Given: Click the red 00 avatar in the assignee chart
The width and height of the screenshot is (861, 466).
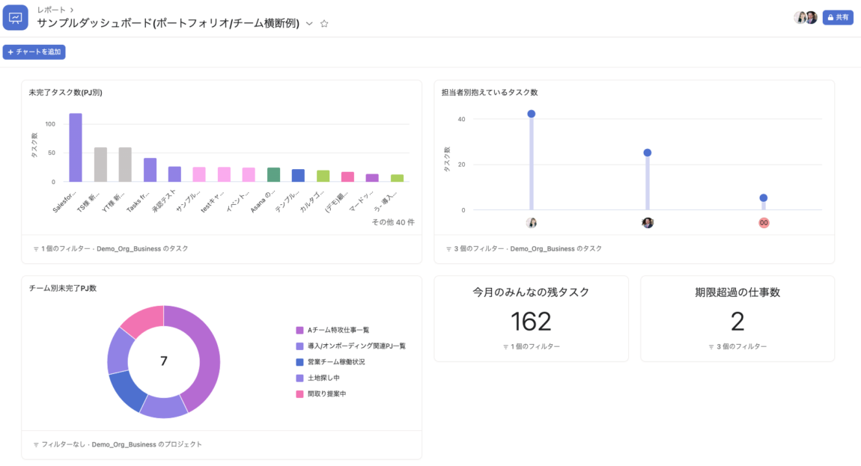Looking at the screenshot, I should 763,222.
